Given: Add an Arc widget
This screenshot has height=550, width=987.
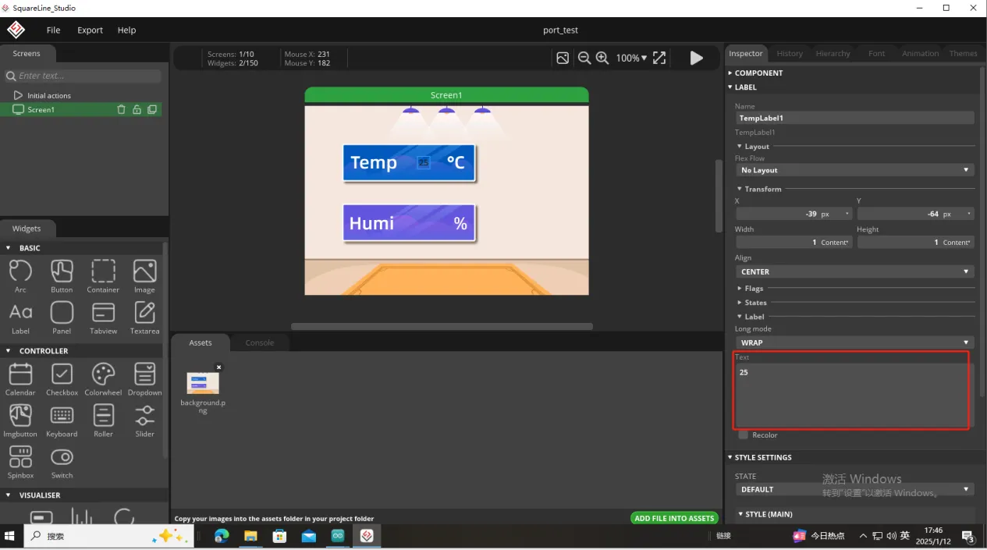Looking at the screenshot, I should [20, 275].
